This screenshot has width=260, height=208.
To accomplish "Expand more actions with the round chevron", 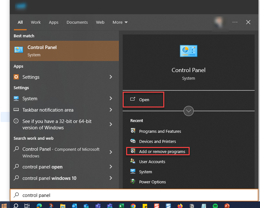I will 189,111.
